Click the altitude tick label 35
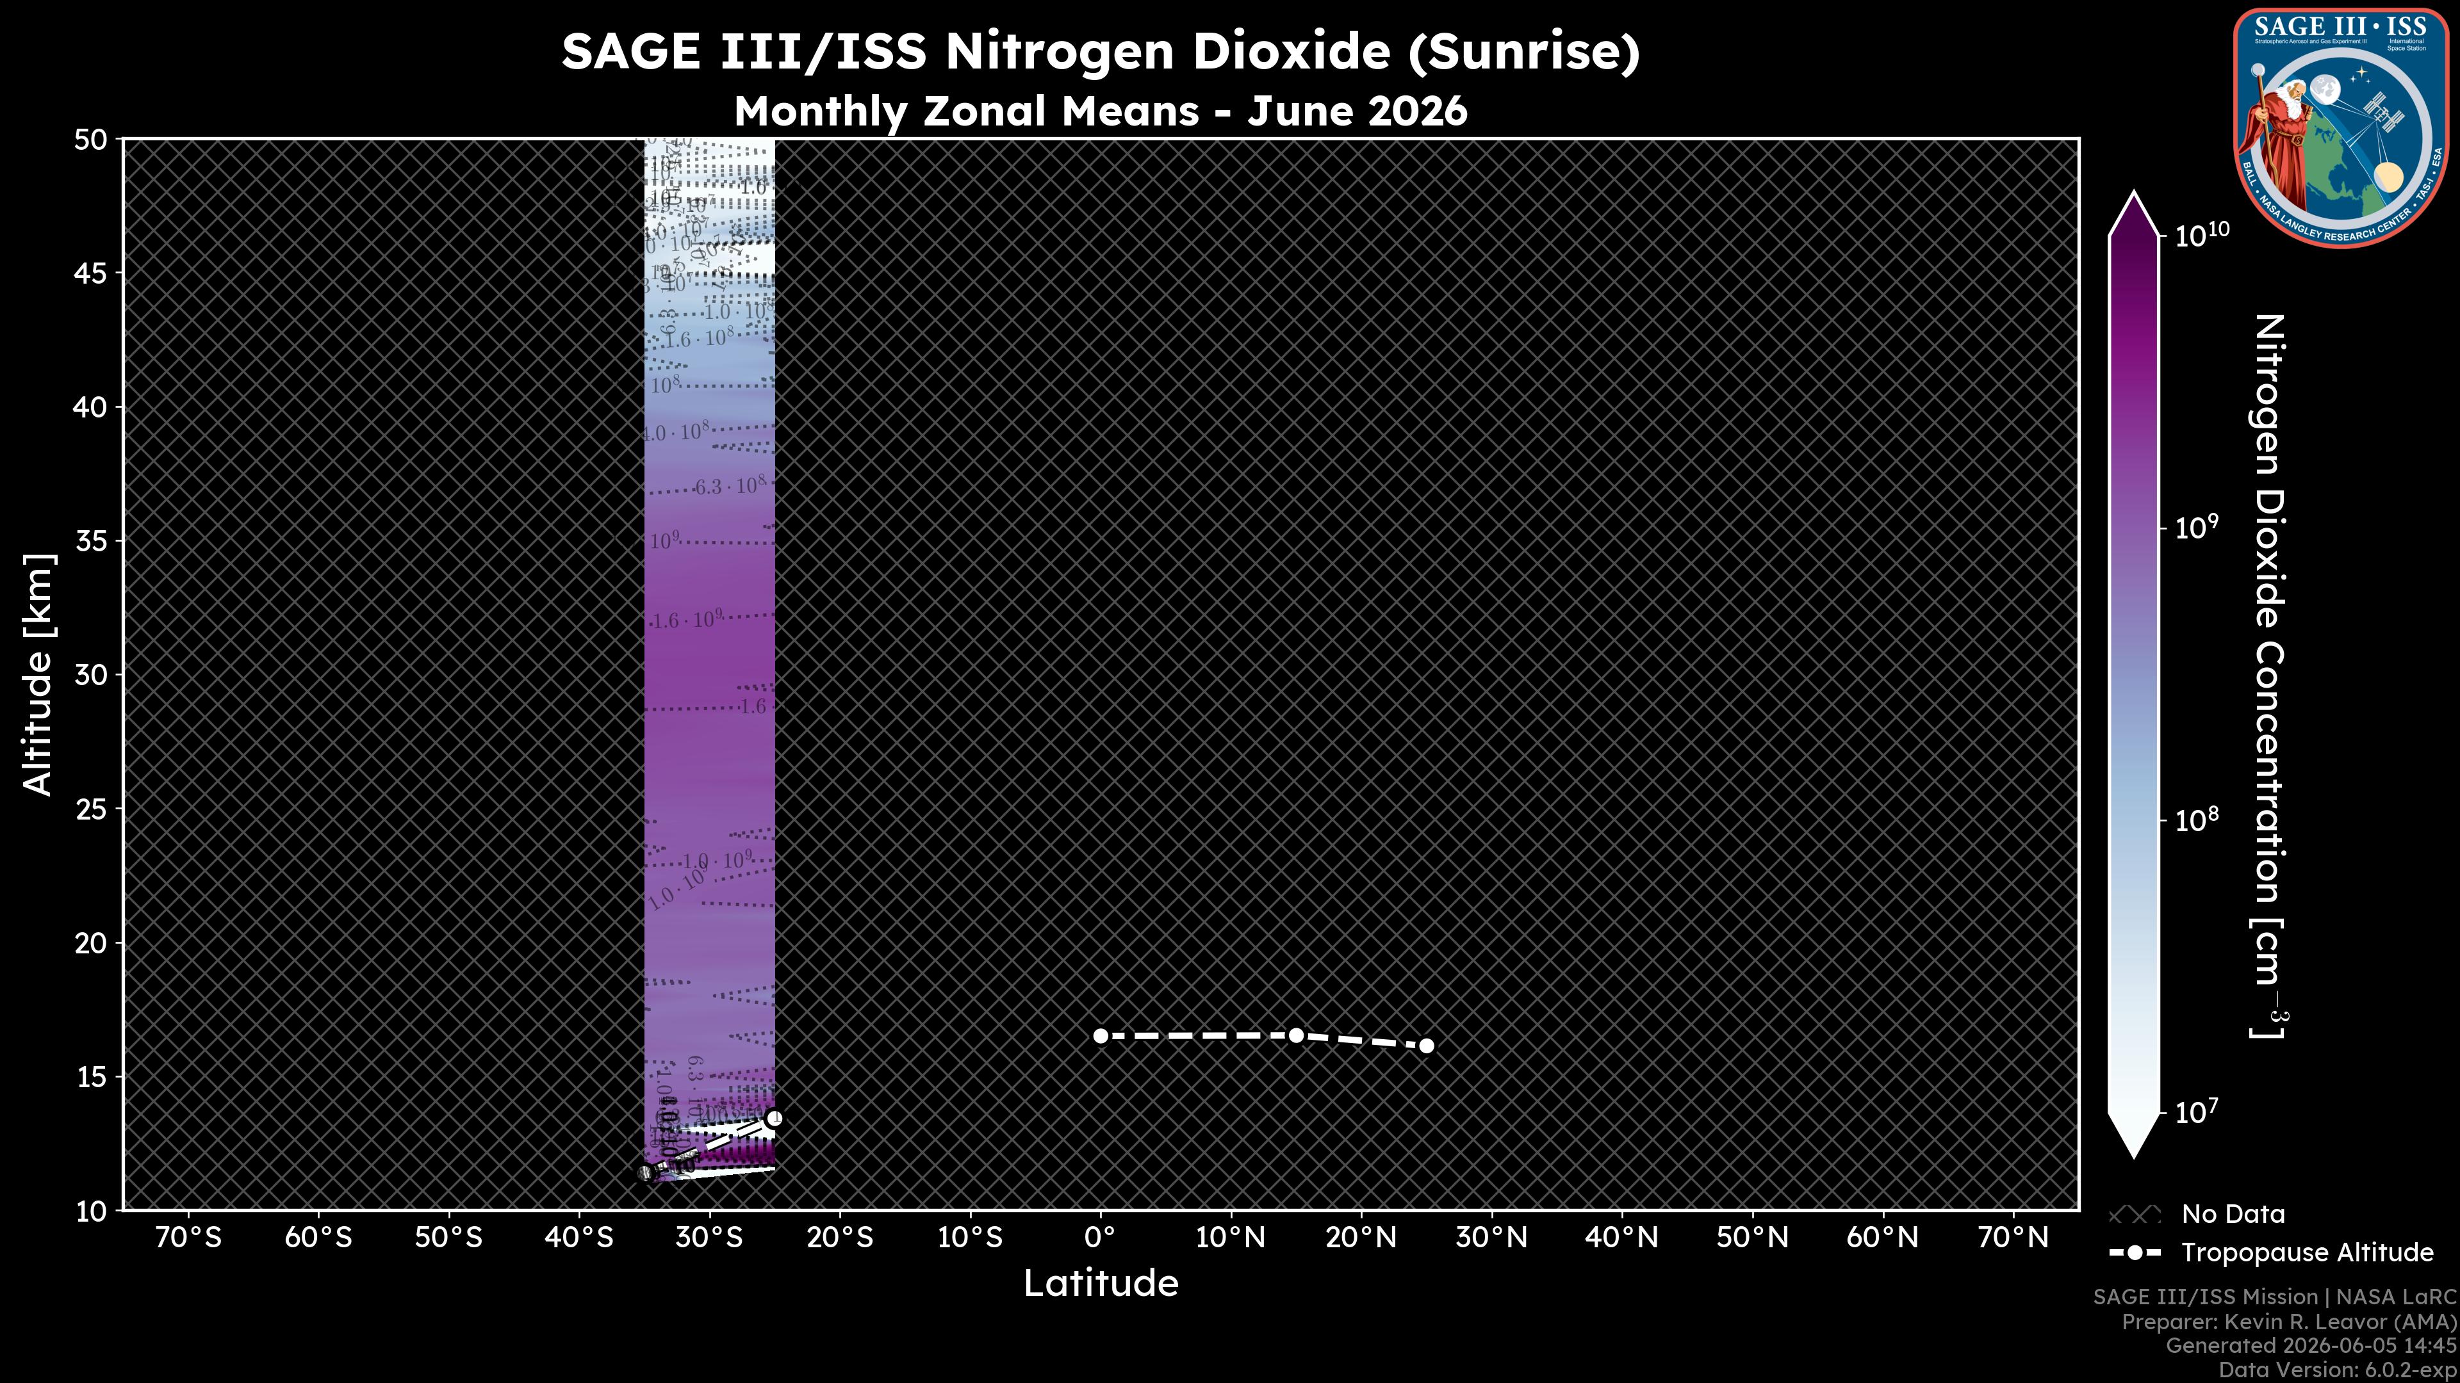The height and width of the screenshot is (1383, 2460). [x=91, y=541]
